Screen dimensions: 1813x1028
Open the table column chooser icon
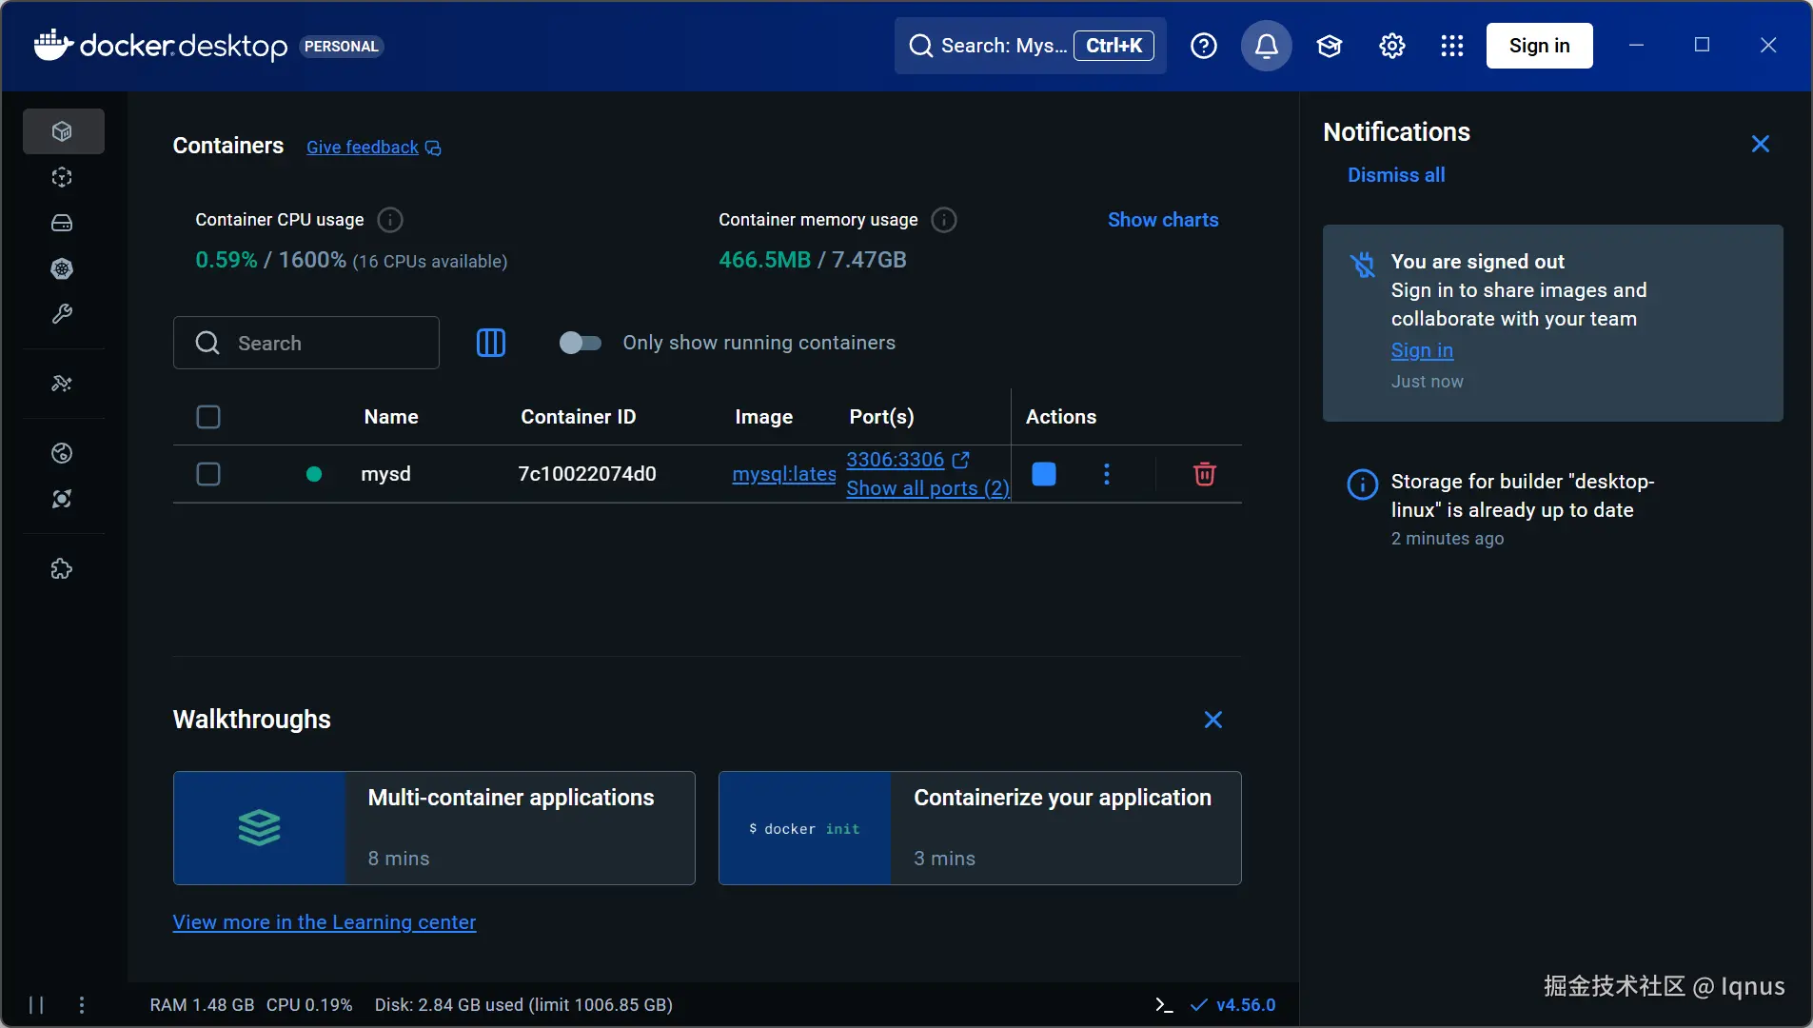(491, 343)
